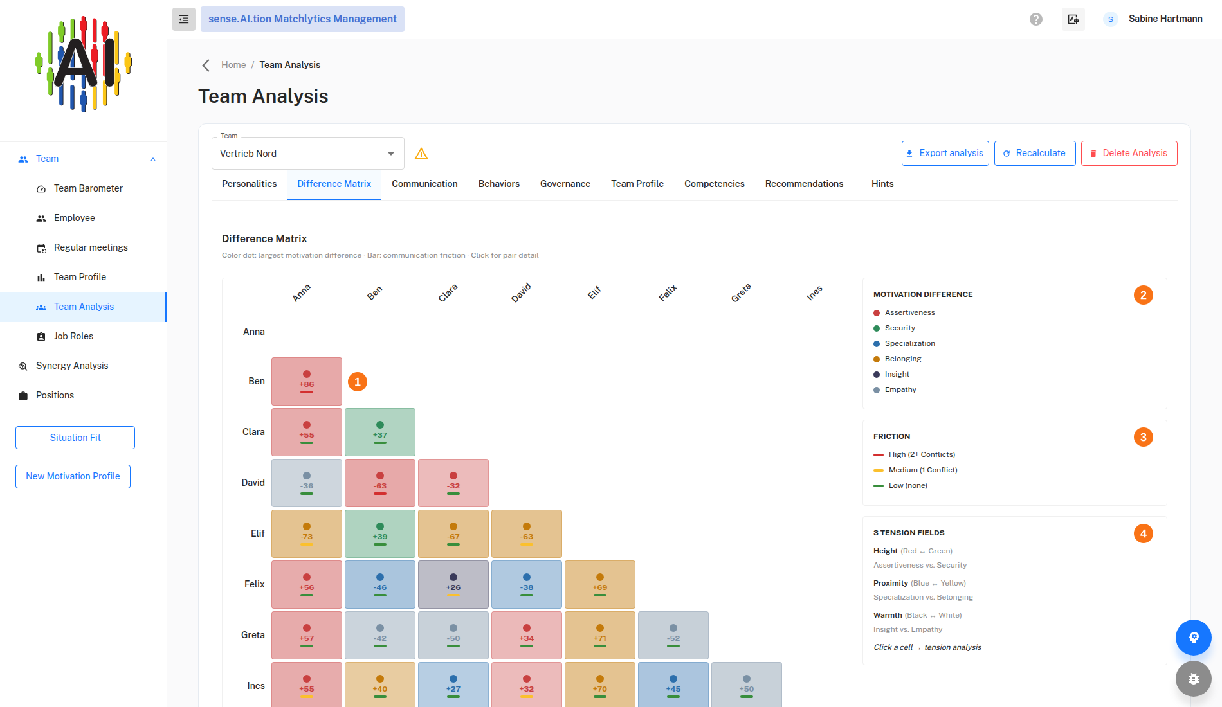Click the translate language icon in header

coord(1073,19)
